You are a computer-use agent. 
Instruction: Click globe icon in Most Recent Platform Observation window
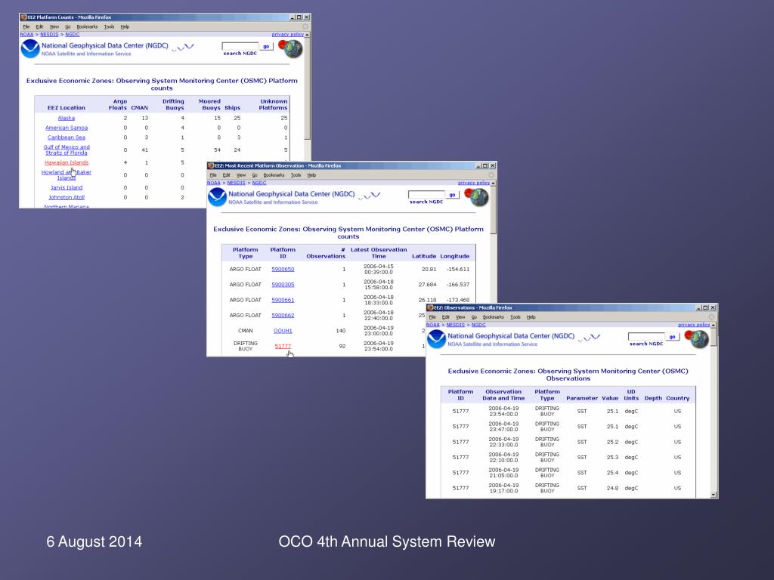click(x=478, y=196)
